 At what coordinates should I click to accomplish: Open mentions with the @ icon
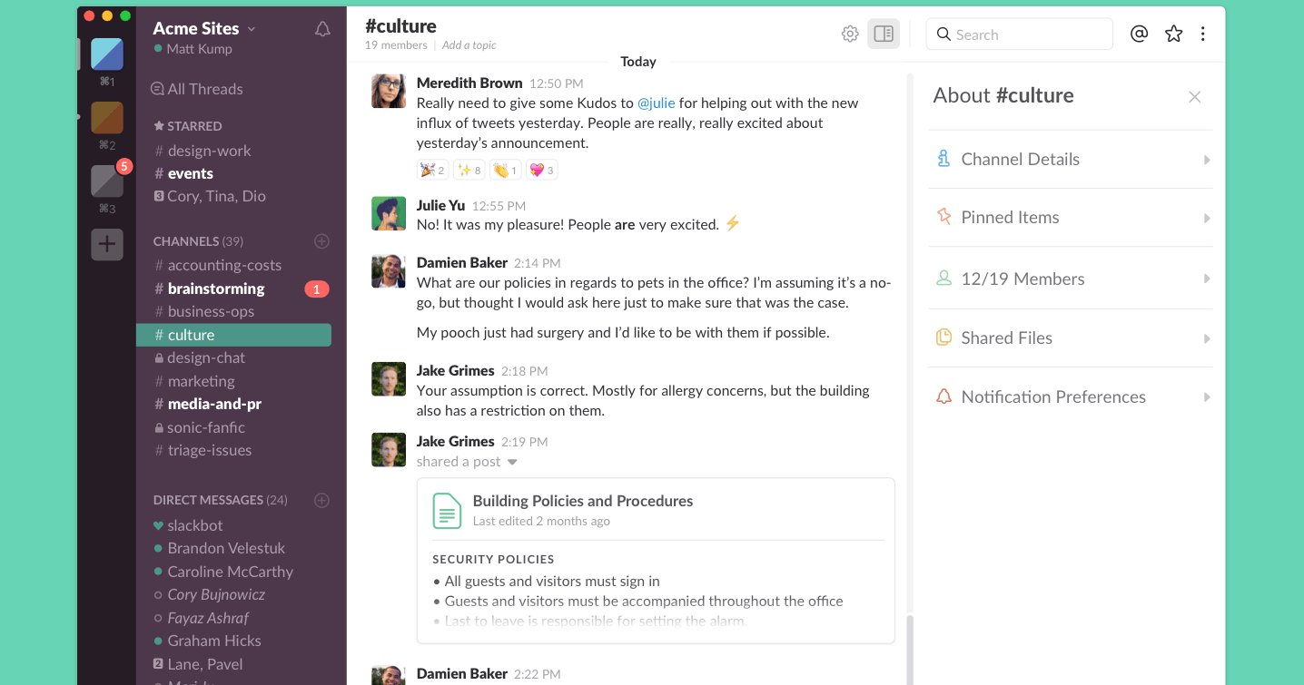pos(1139,34)
